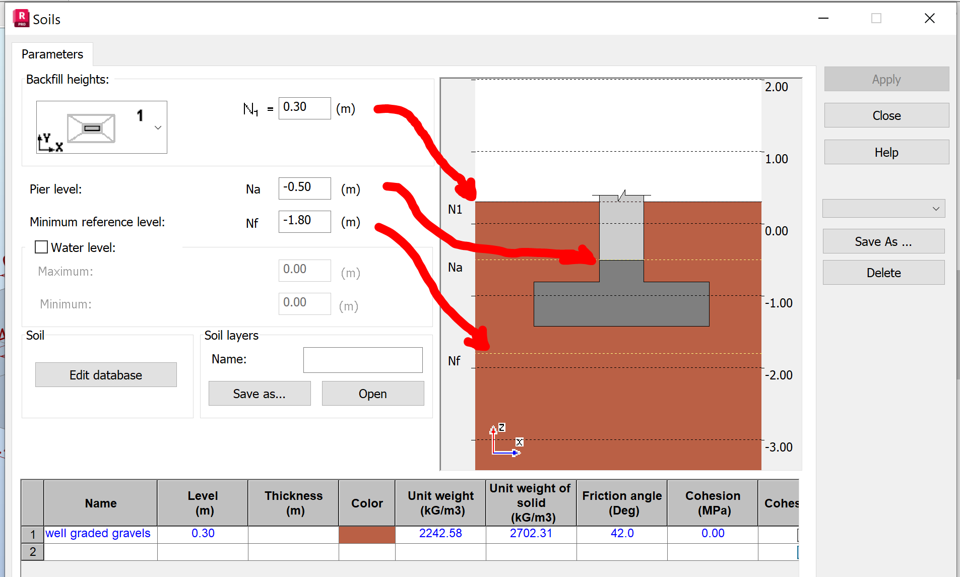
Task: Click the coordinate axes symbol in the preview
Action: [504, 441]
